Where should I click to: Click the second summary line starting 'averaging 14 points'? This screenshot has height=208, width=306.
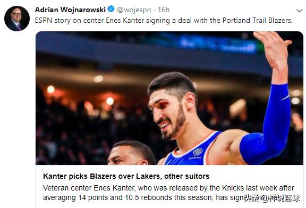pyautogui.click(x=143, y=197)
